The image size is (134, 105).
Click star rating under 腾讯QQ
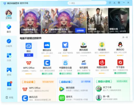coord(120,55)
